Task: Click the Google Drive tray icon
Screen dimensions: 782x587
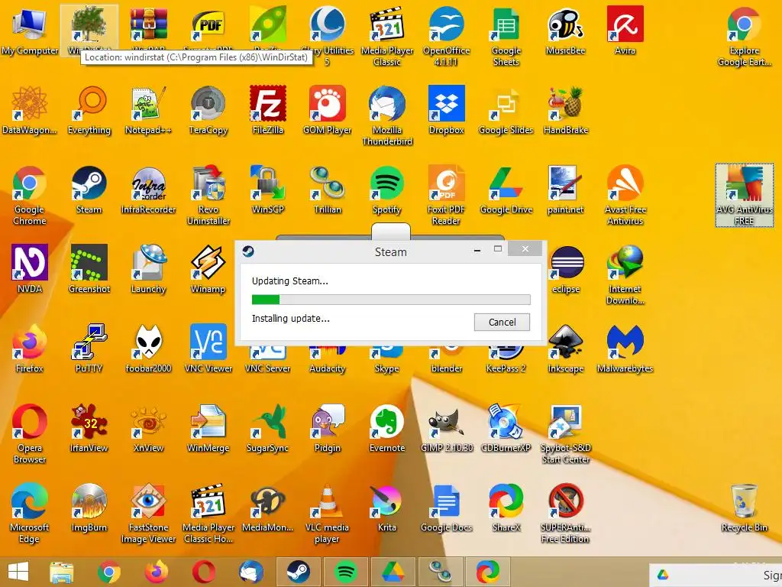Action: click(663, 575)
